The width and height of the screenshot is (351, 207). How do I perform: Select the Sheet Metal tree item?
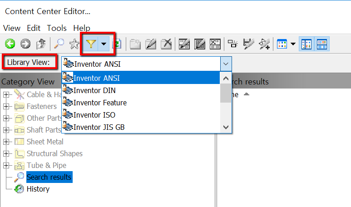point(45,142)
